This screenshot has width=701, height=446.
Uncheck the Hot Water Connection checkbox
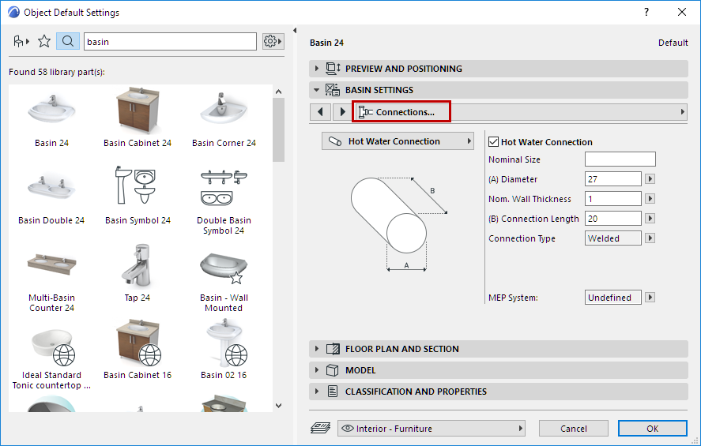[x=494, y=142]
